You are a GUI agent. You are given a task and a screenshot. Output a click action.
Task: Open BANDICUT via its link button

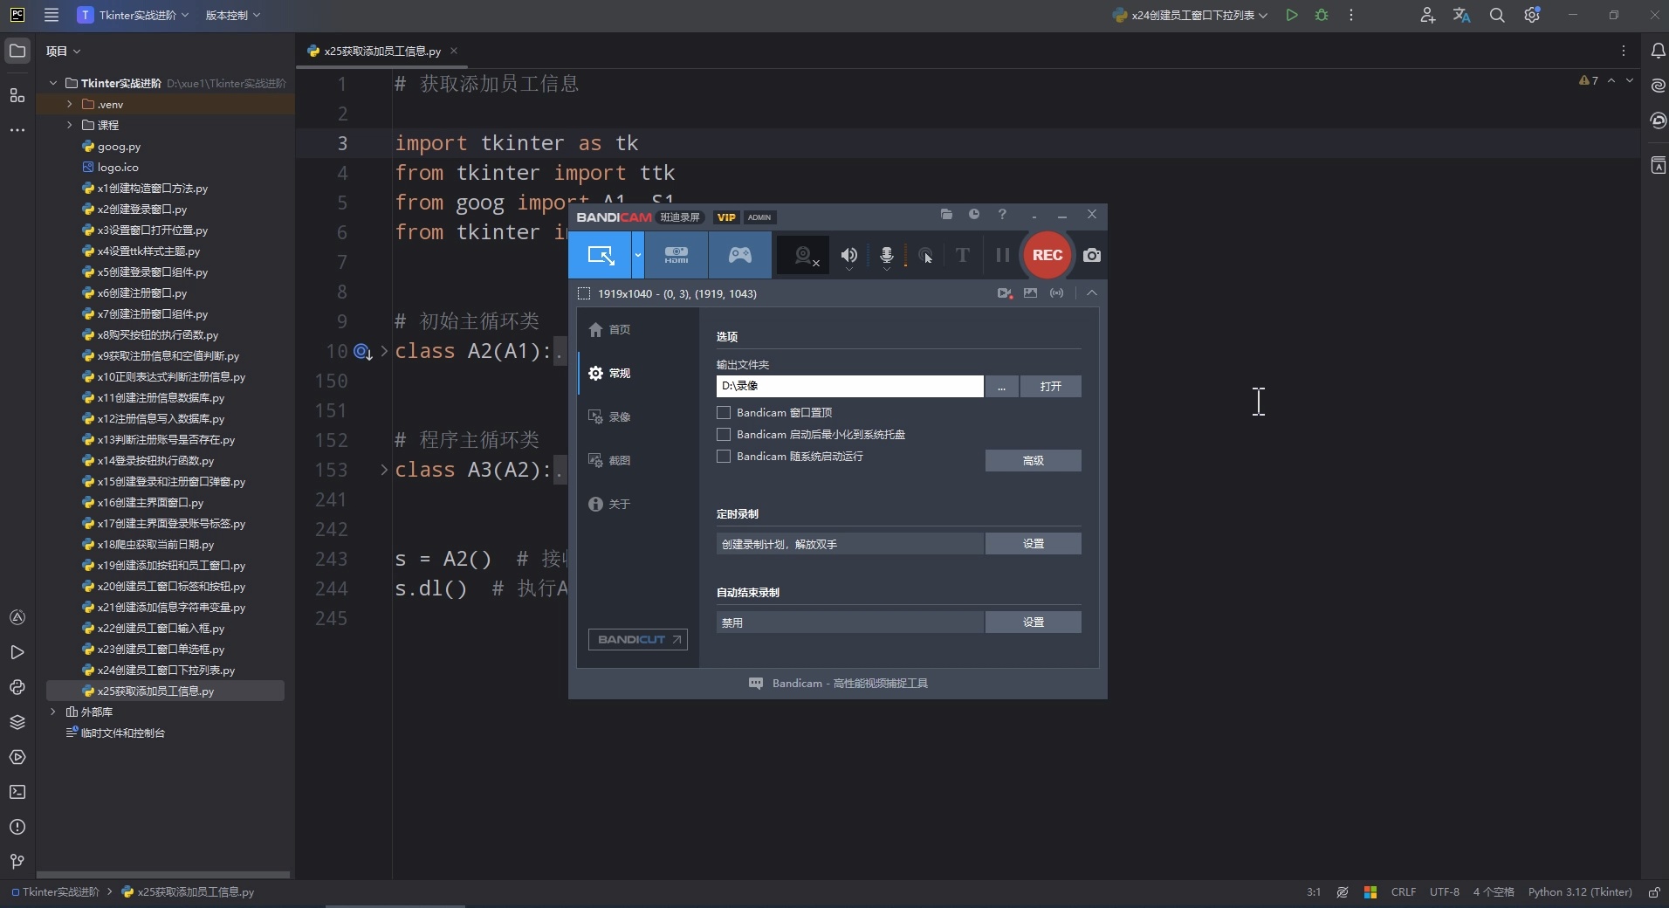coord(636,639)
